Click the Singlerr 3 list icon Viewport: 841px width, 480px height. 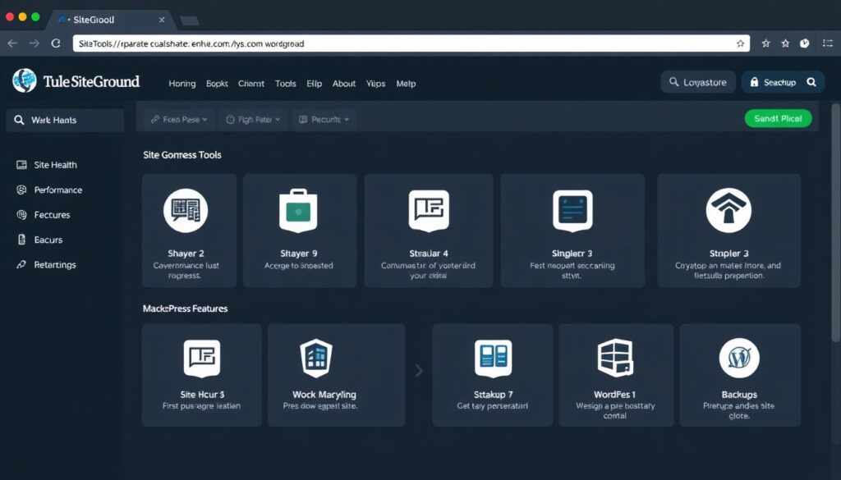(x=572, y=210)
